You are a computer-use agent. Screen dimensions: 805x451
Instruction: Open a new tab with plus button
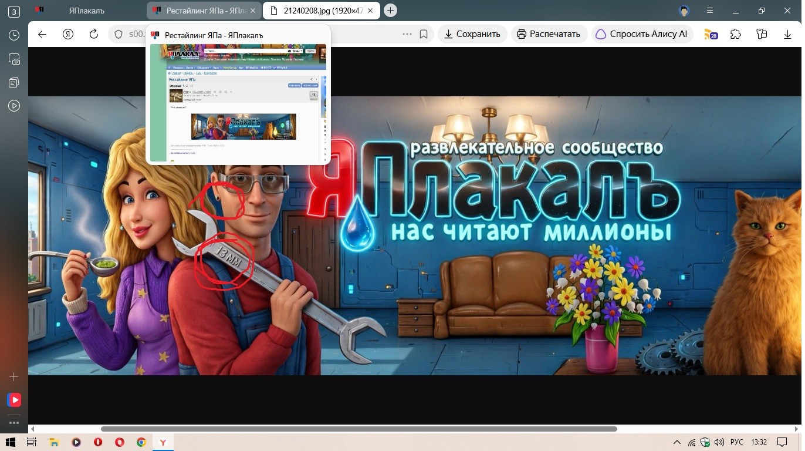pyautogui.click(x=391, y=11)
